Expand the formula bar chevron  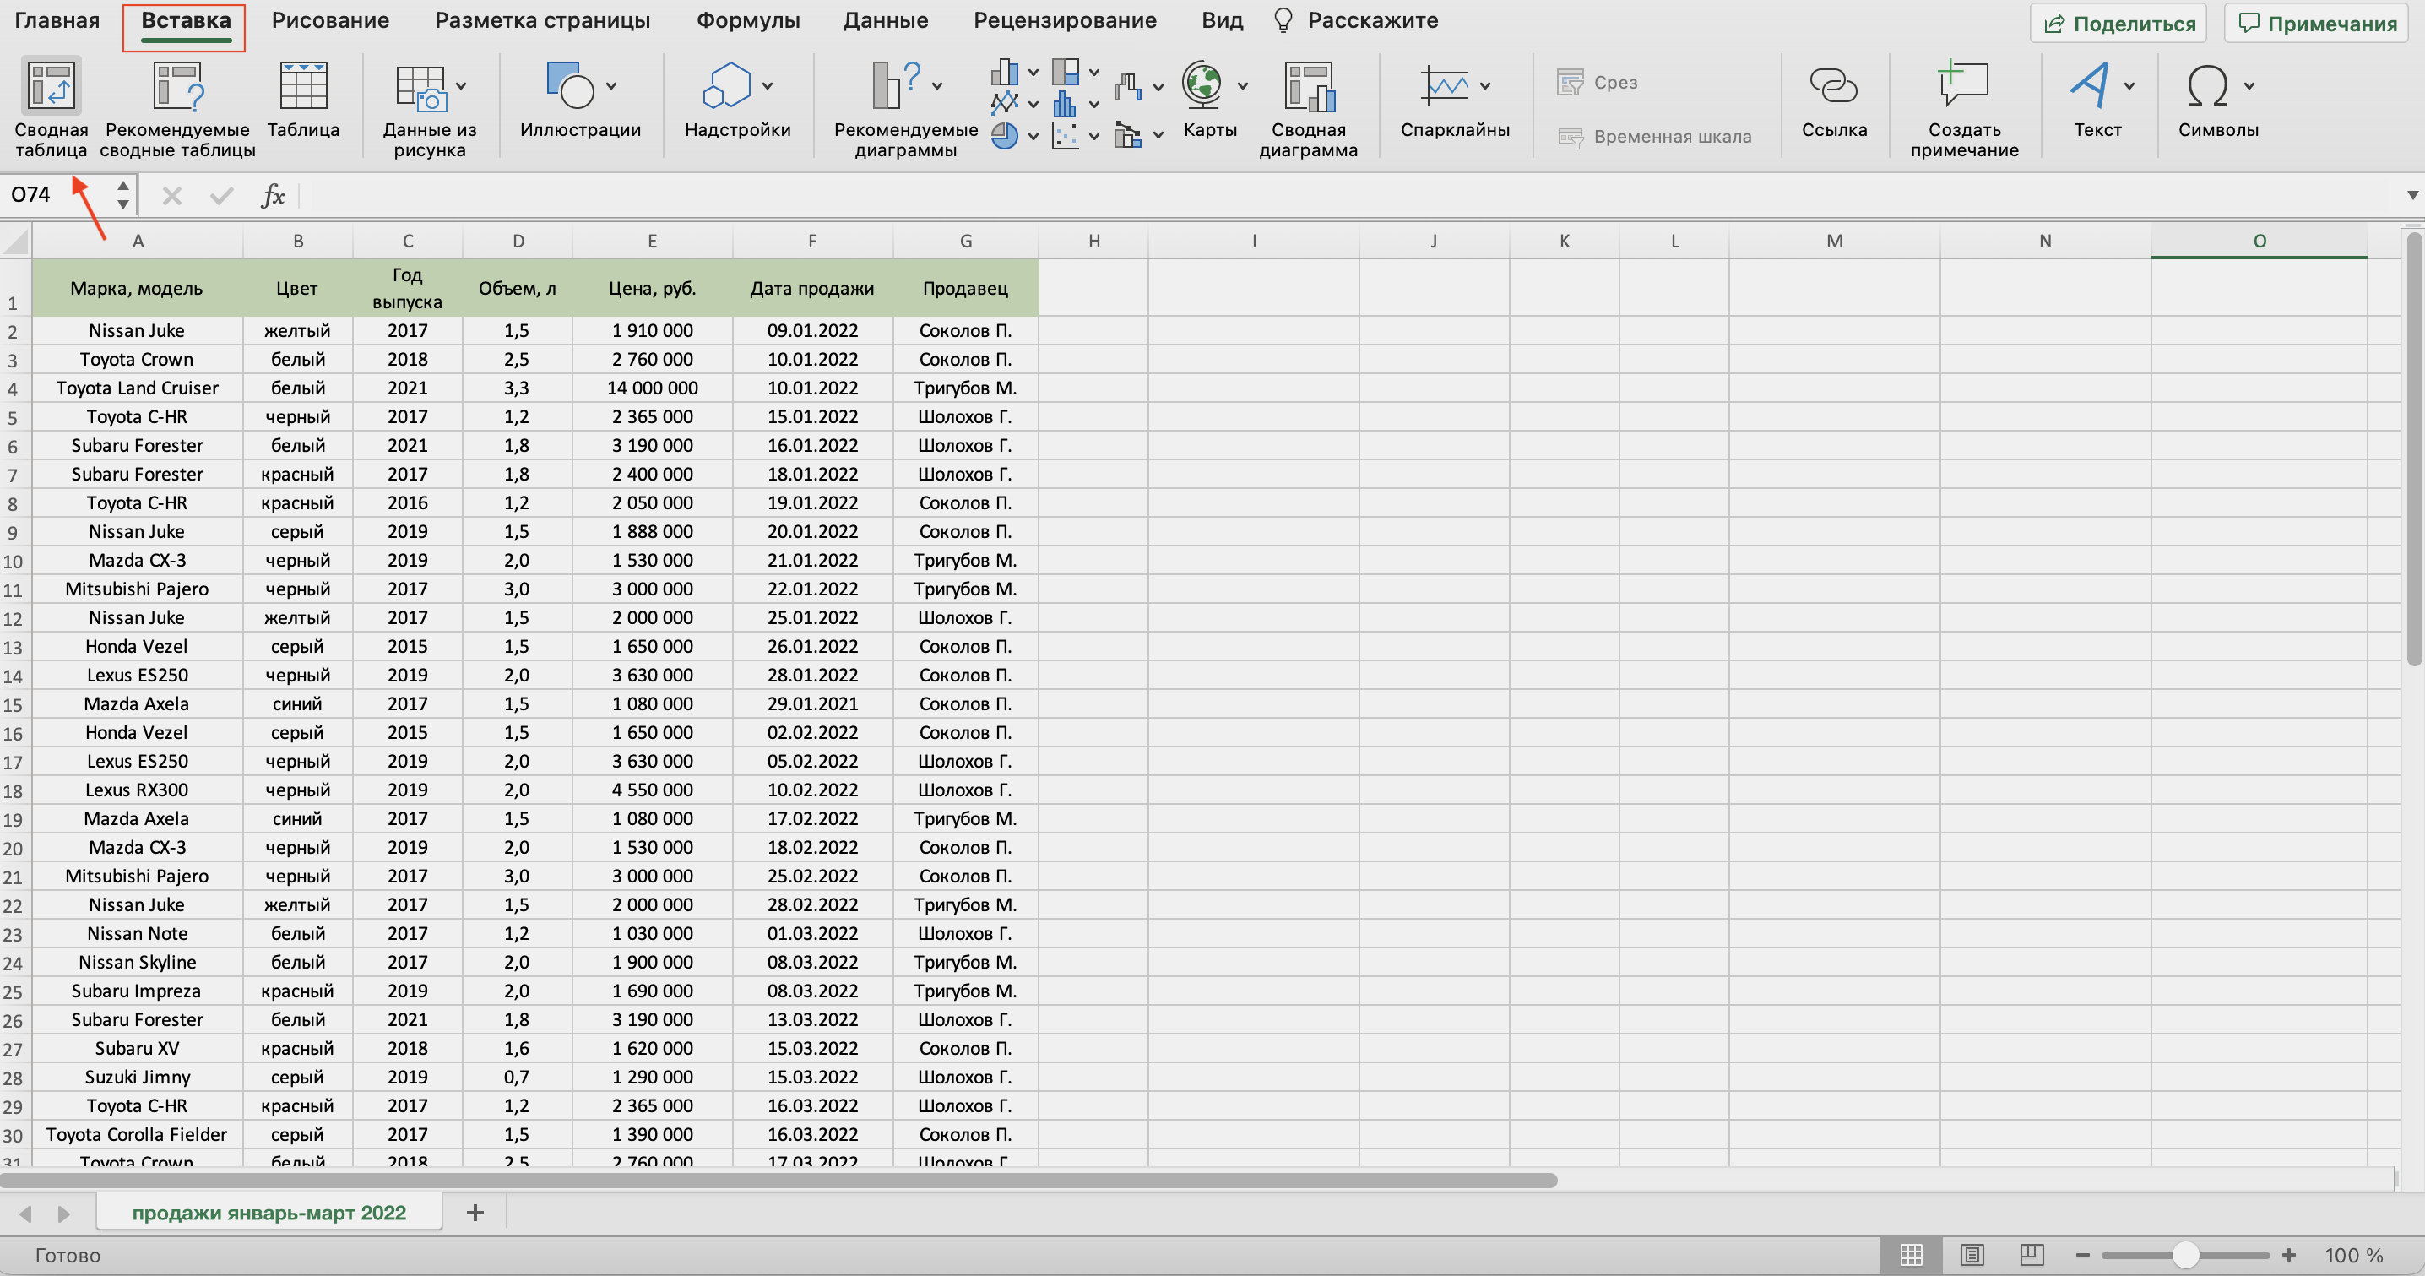point(2411,195)
